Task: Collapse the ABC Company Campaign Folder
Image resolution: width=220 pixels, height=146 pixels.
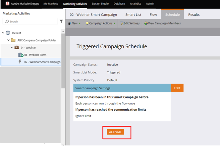Action: point(8,40)
